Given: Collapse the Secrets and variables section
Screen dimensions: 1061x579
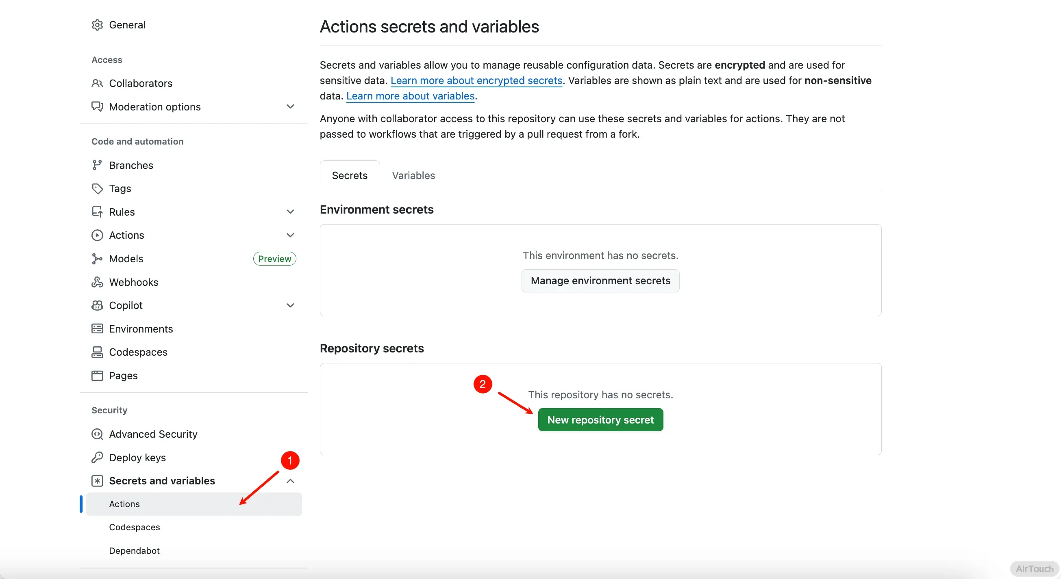Looking at the screenshot, I should click(x=290, y=481).
